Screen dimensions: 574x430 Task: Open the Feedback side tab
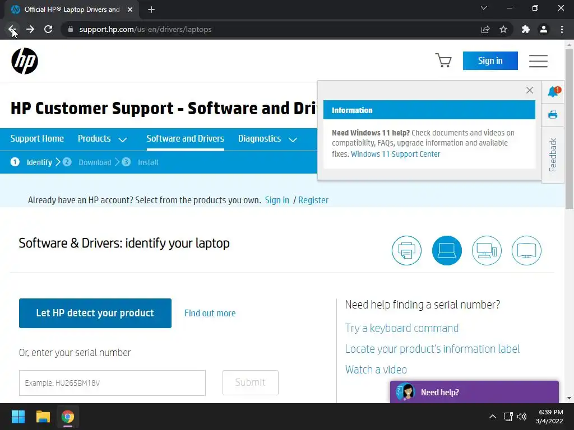pos(553,155)
